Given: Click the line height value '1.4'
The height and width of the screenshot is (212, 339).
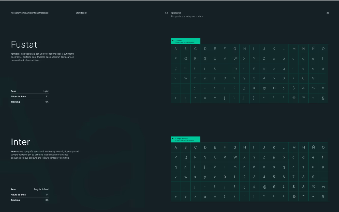Looking at the screenshot, I should pyautogui.click(x=47, y=195).
